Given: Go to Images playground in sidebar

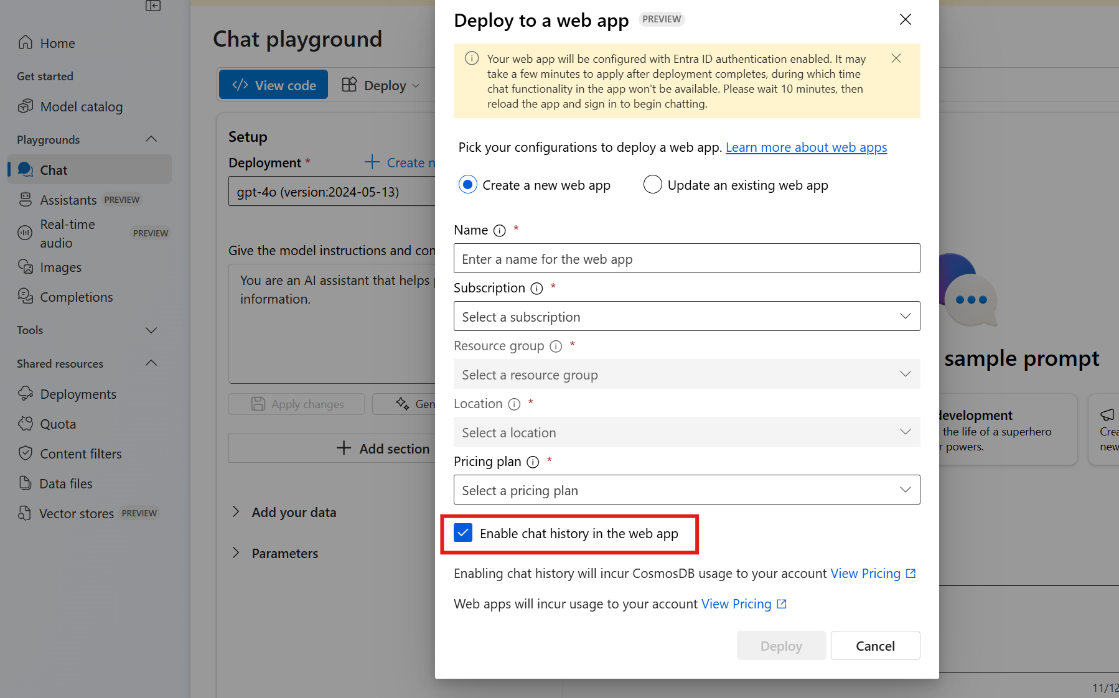Looking at the screenshot, I should point(60,268).
